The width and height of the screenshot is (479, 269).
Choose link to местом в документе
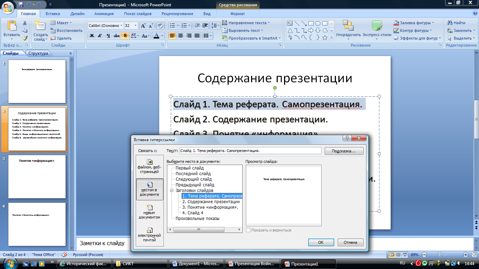[149, 189]
